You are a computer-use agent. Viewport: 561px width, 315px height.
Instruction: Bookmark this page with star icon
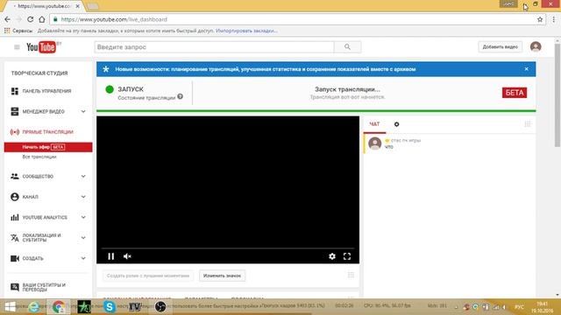(x=540, y=19)
